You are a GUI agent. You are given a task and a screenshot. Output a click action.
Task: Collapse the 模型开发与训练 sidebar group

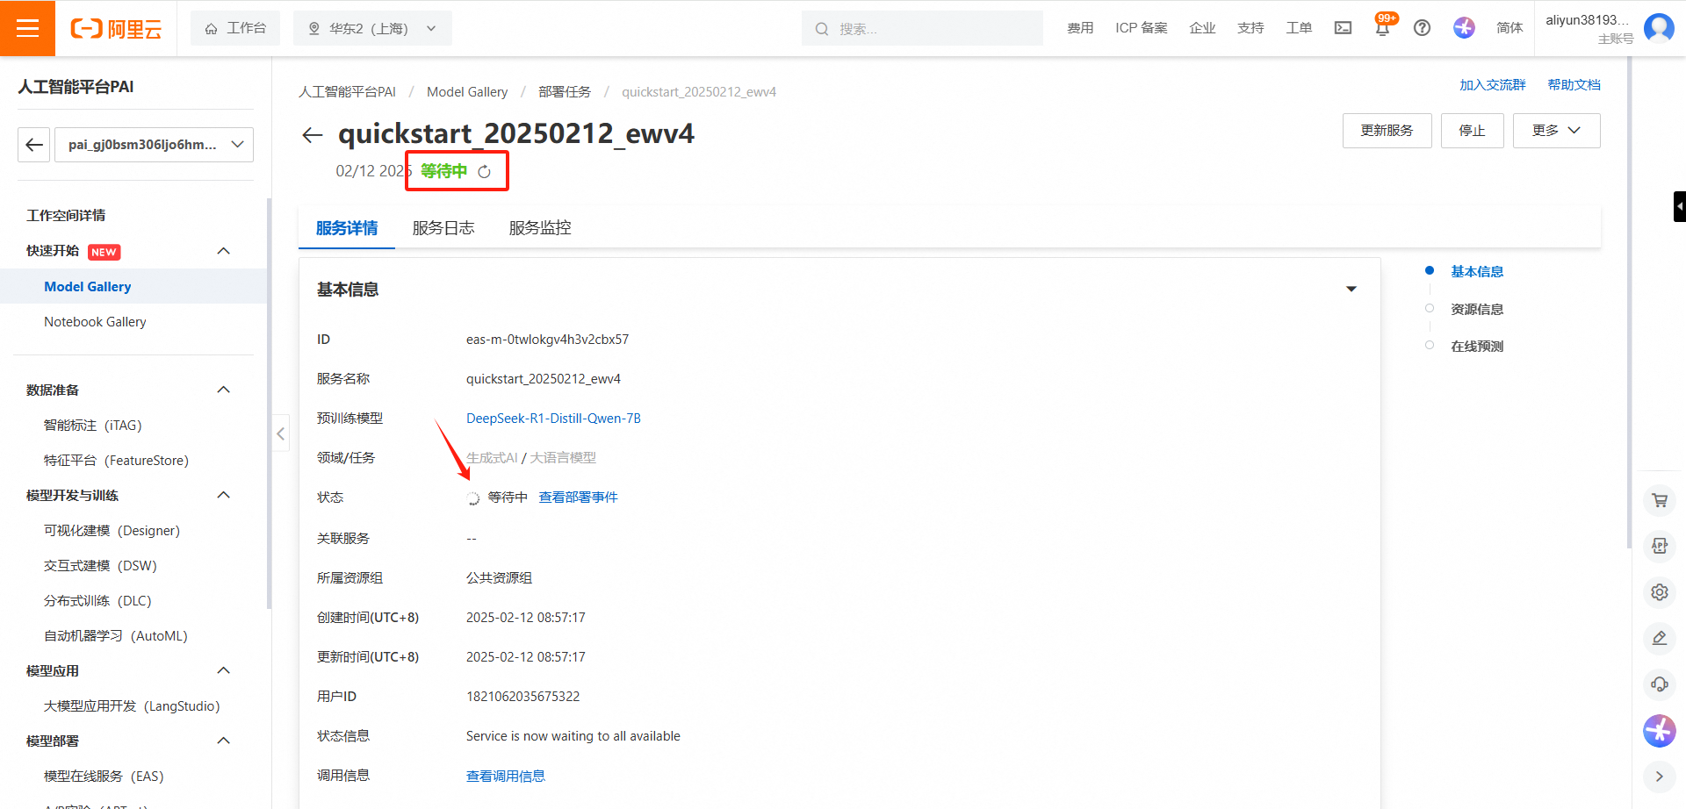click(224, 495)
